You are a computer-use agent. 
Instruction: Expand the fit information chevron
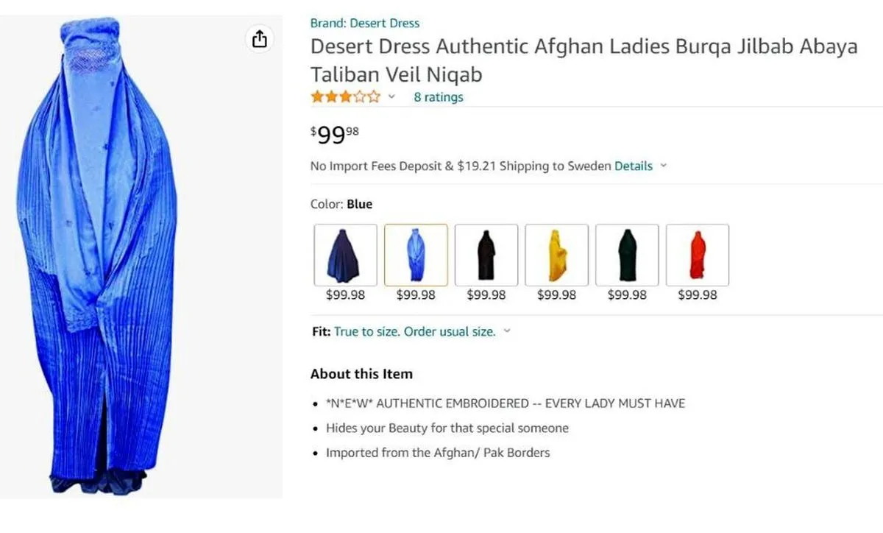click(x=506, y=331)
